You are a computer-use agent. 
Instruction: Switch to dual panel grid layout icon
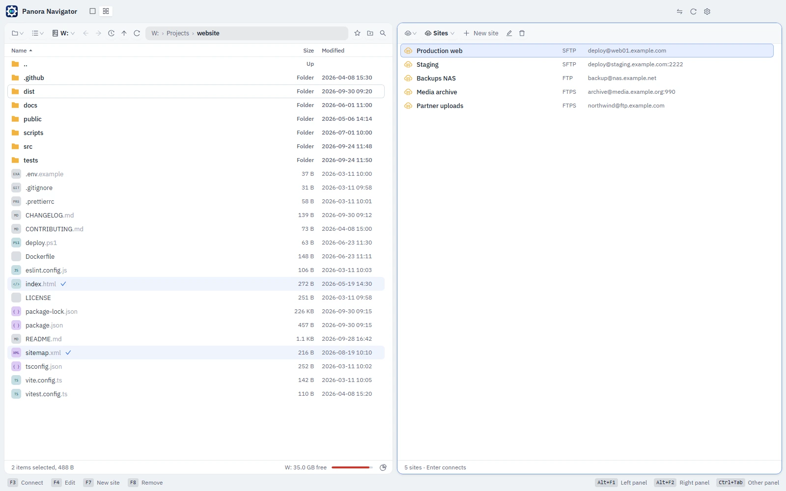[x=106, y=11]
